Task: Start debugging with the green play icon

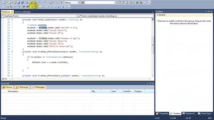Action: (62, 3)
